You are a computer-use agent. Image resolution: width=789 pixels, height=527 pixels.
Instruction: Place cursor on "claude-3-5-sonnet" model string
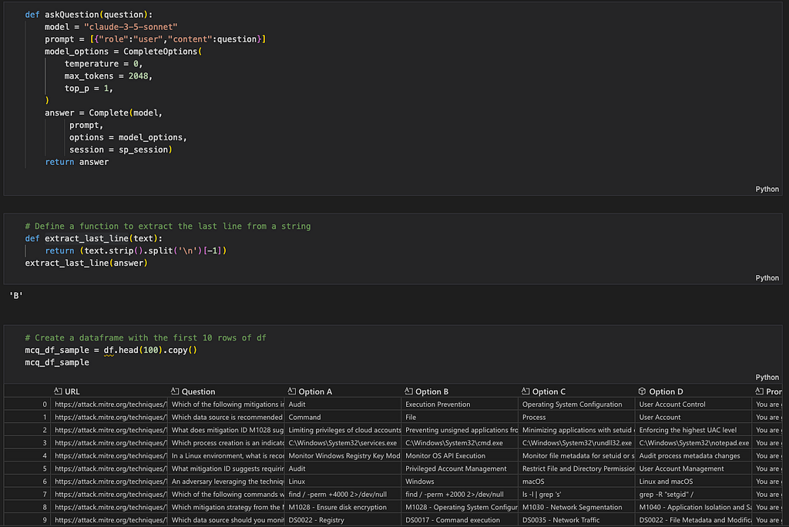[130, 27]
